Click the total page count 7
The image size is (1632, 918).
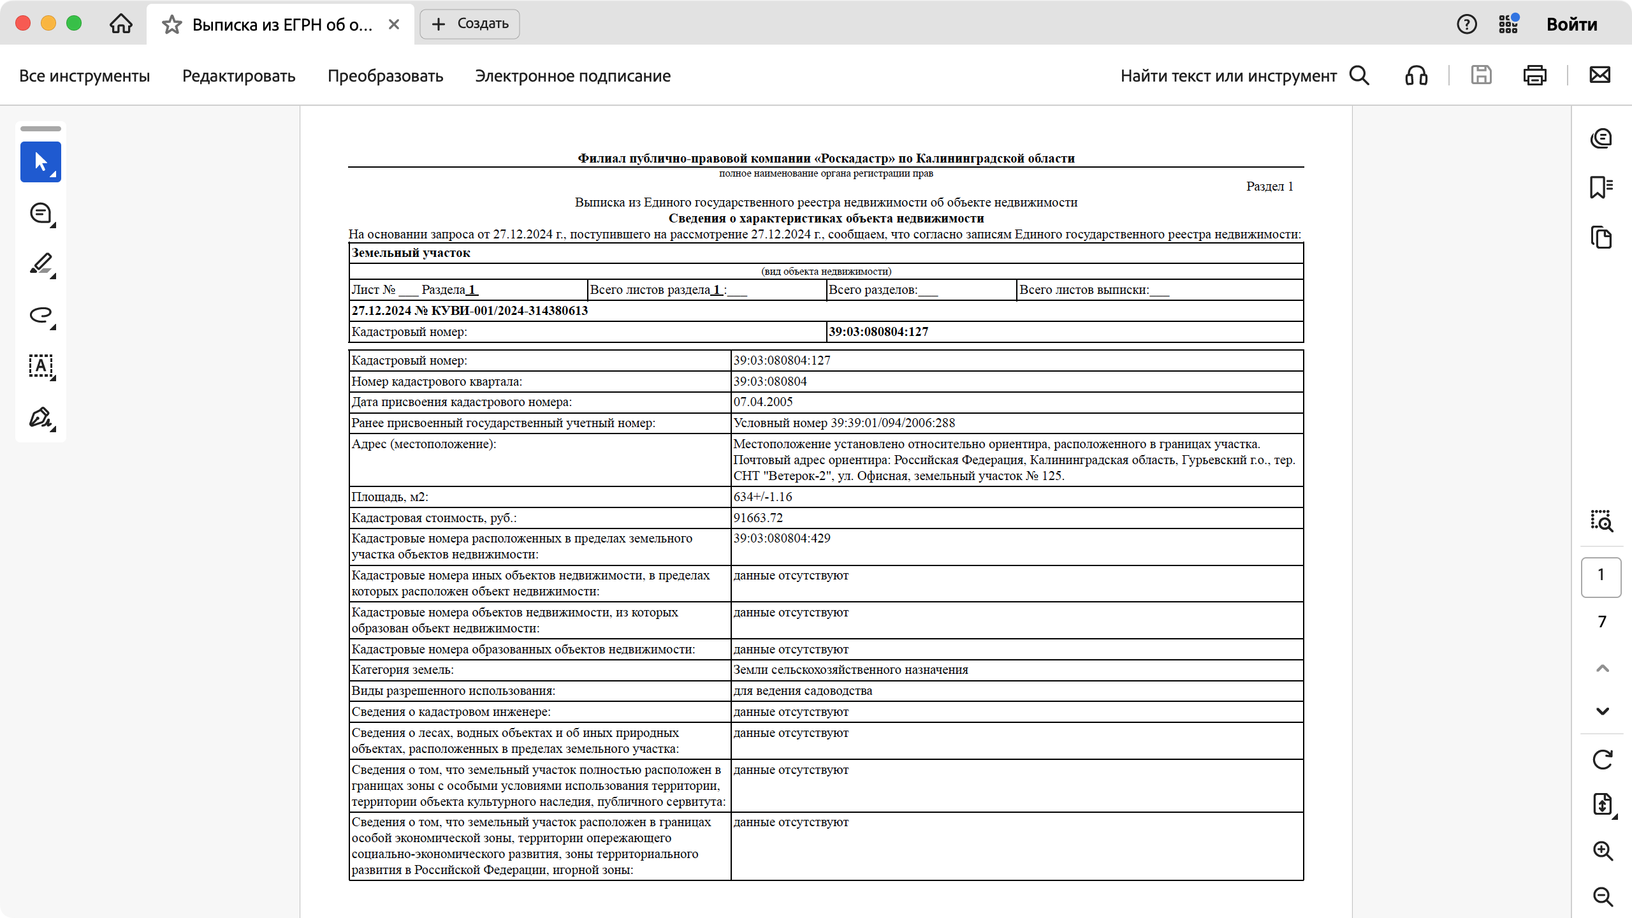pyautogui.click(x=1601, y=622)
